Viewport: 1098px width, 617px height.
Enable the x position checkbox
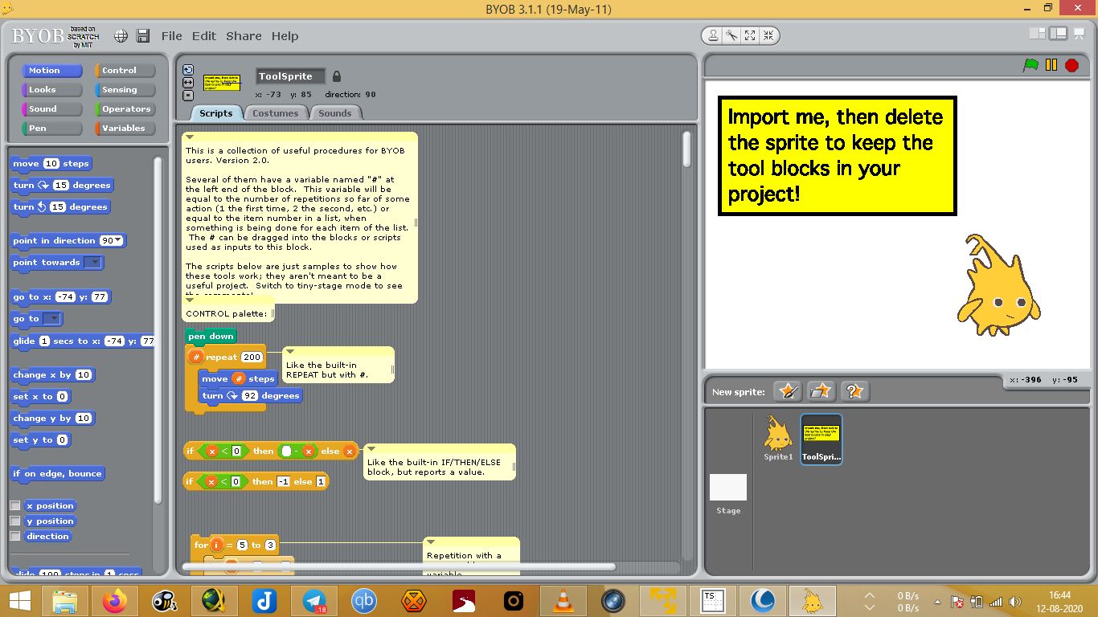click(14, 505)
